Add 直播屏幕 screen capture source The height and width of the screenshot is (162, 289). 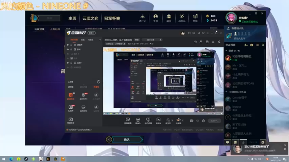click(128, 121)
